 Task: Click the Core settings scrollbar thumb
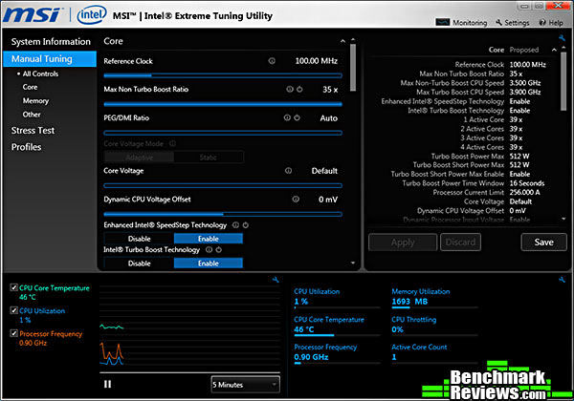click(x=353, y=68)
